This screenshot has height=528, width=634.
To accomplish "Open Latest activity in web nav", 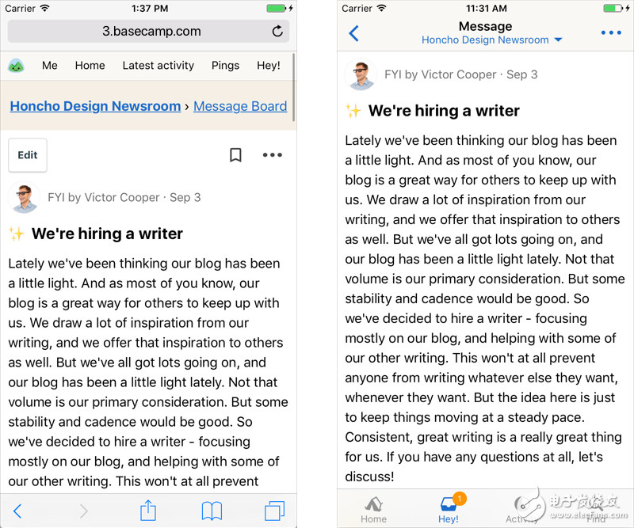I will pos(158,66).
